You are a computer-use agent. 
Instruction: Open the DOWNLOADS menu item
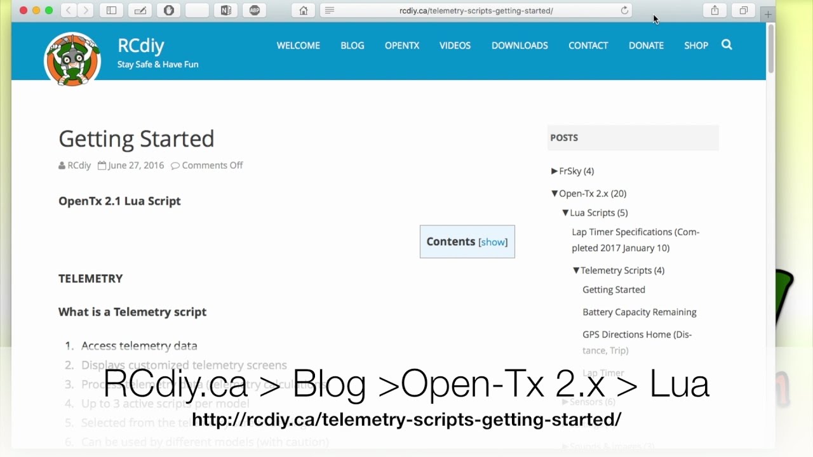pyautogui.click(x=520, y=45)
